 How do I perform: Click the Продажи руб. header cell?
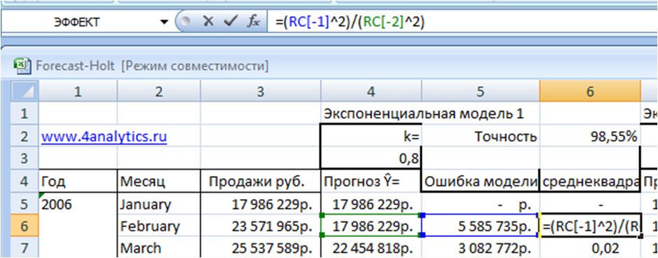261,182
